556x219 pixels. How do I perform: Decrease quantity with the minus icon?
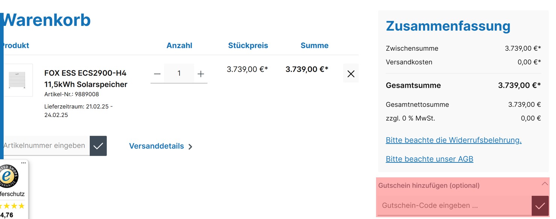tap(157, 73)
